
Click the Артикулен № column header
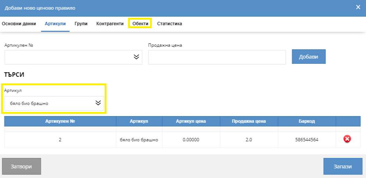click(x=60, y=121)
